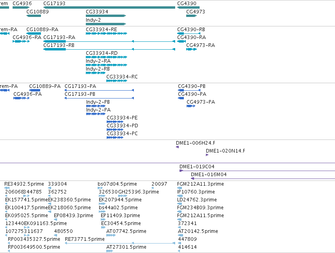335x253 pixels.
Task: Click the EC30454.5prime EST label
Action: click(121, 223)
